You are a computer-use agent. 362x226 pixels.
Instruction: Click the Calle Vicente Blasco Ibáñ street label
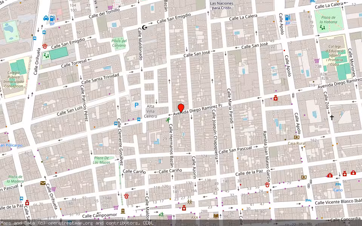point(338,202)
